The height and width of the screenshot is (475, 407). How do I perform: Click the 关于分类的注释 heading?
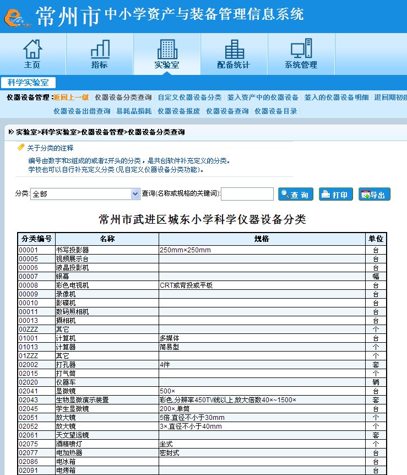(x=50, y=148)
